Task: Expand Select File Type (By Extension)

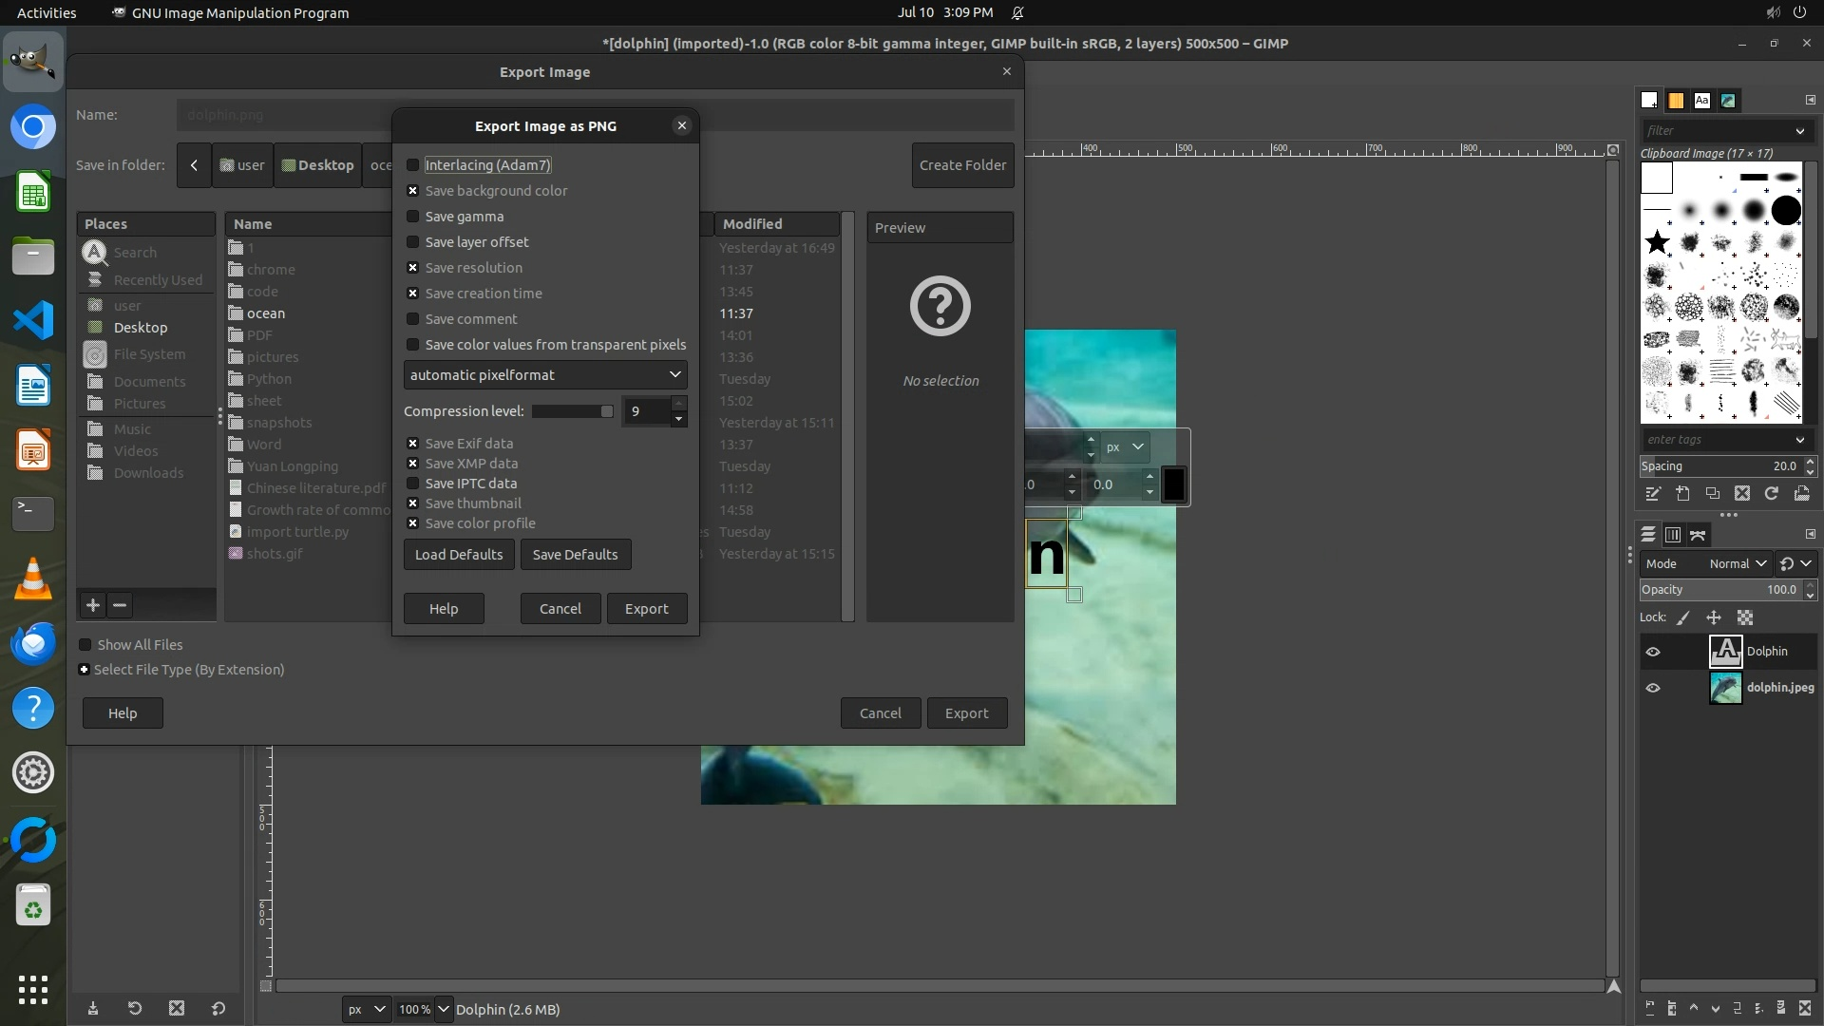Action: click(x=85, y=670)
